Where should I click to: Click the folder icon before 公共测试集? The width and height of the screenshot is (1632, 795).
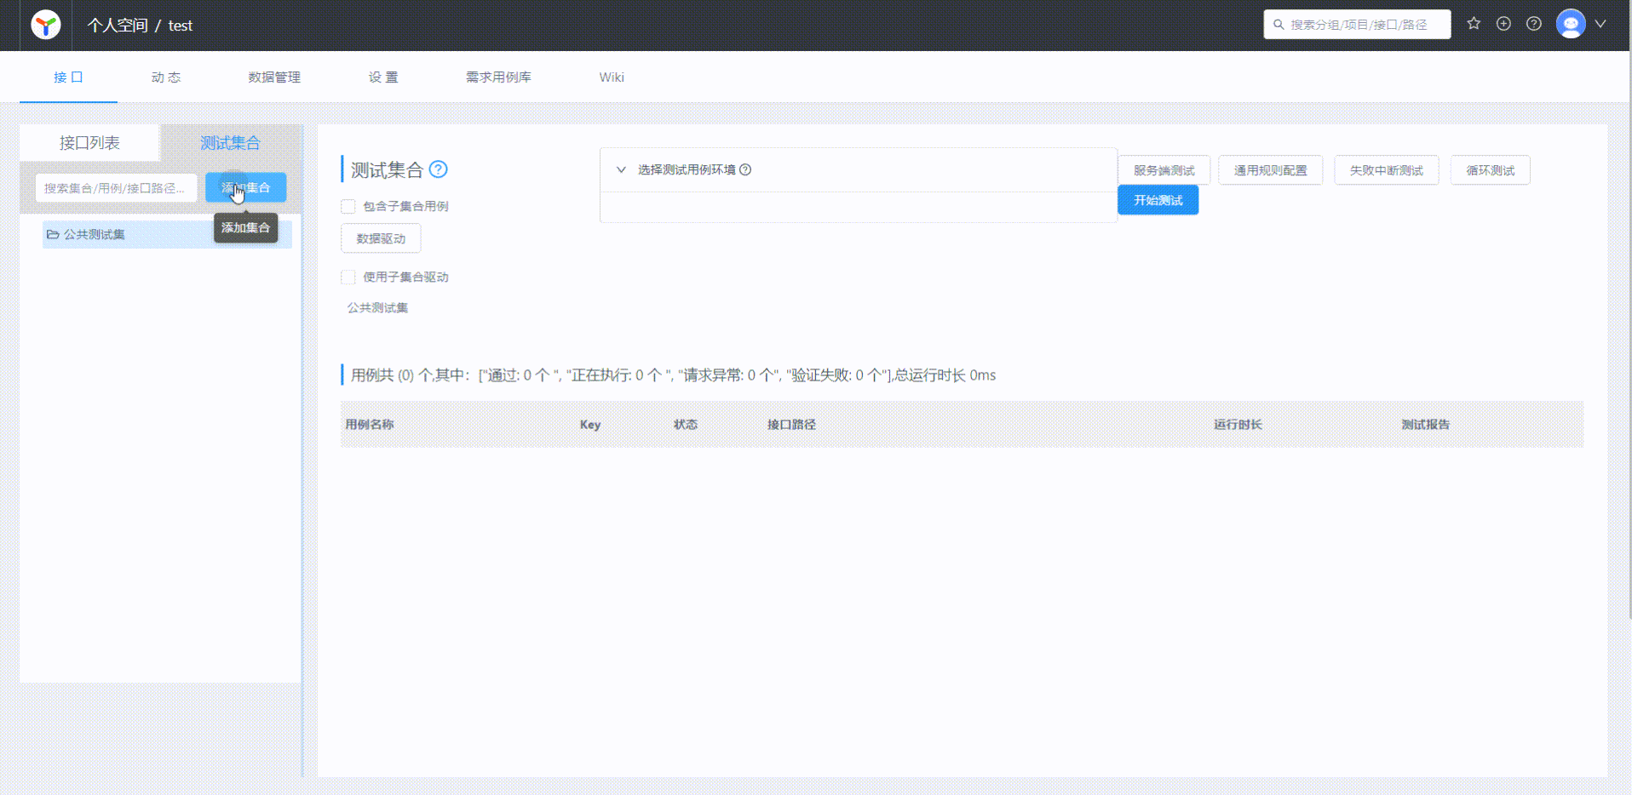click(54, 234)
